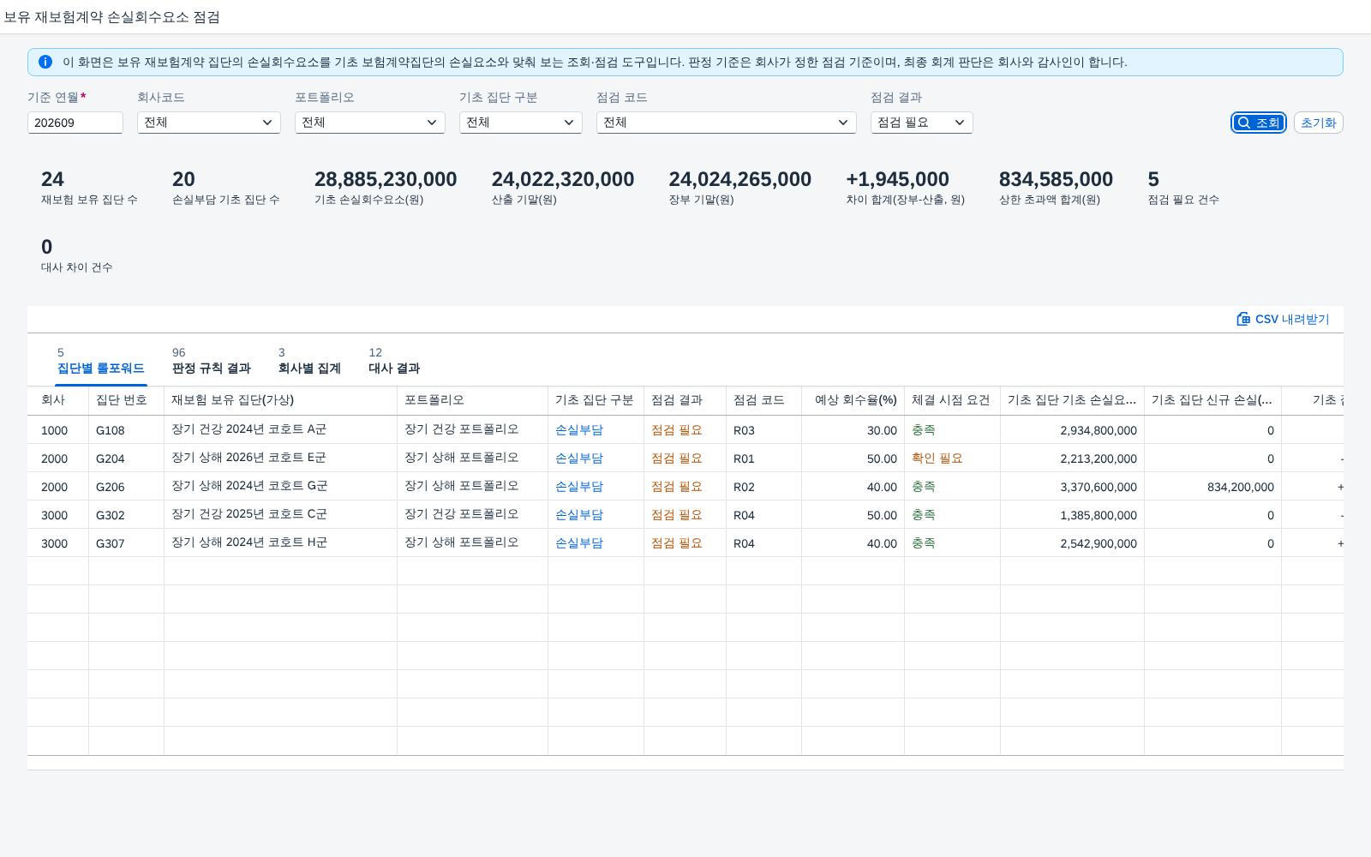
Task: Click the 장기 상해 2024년 코호트 H군 cell
Action: tap(281, 543)
